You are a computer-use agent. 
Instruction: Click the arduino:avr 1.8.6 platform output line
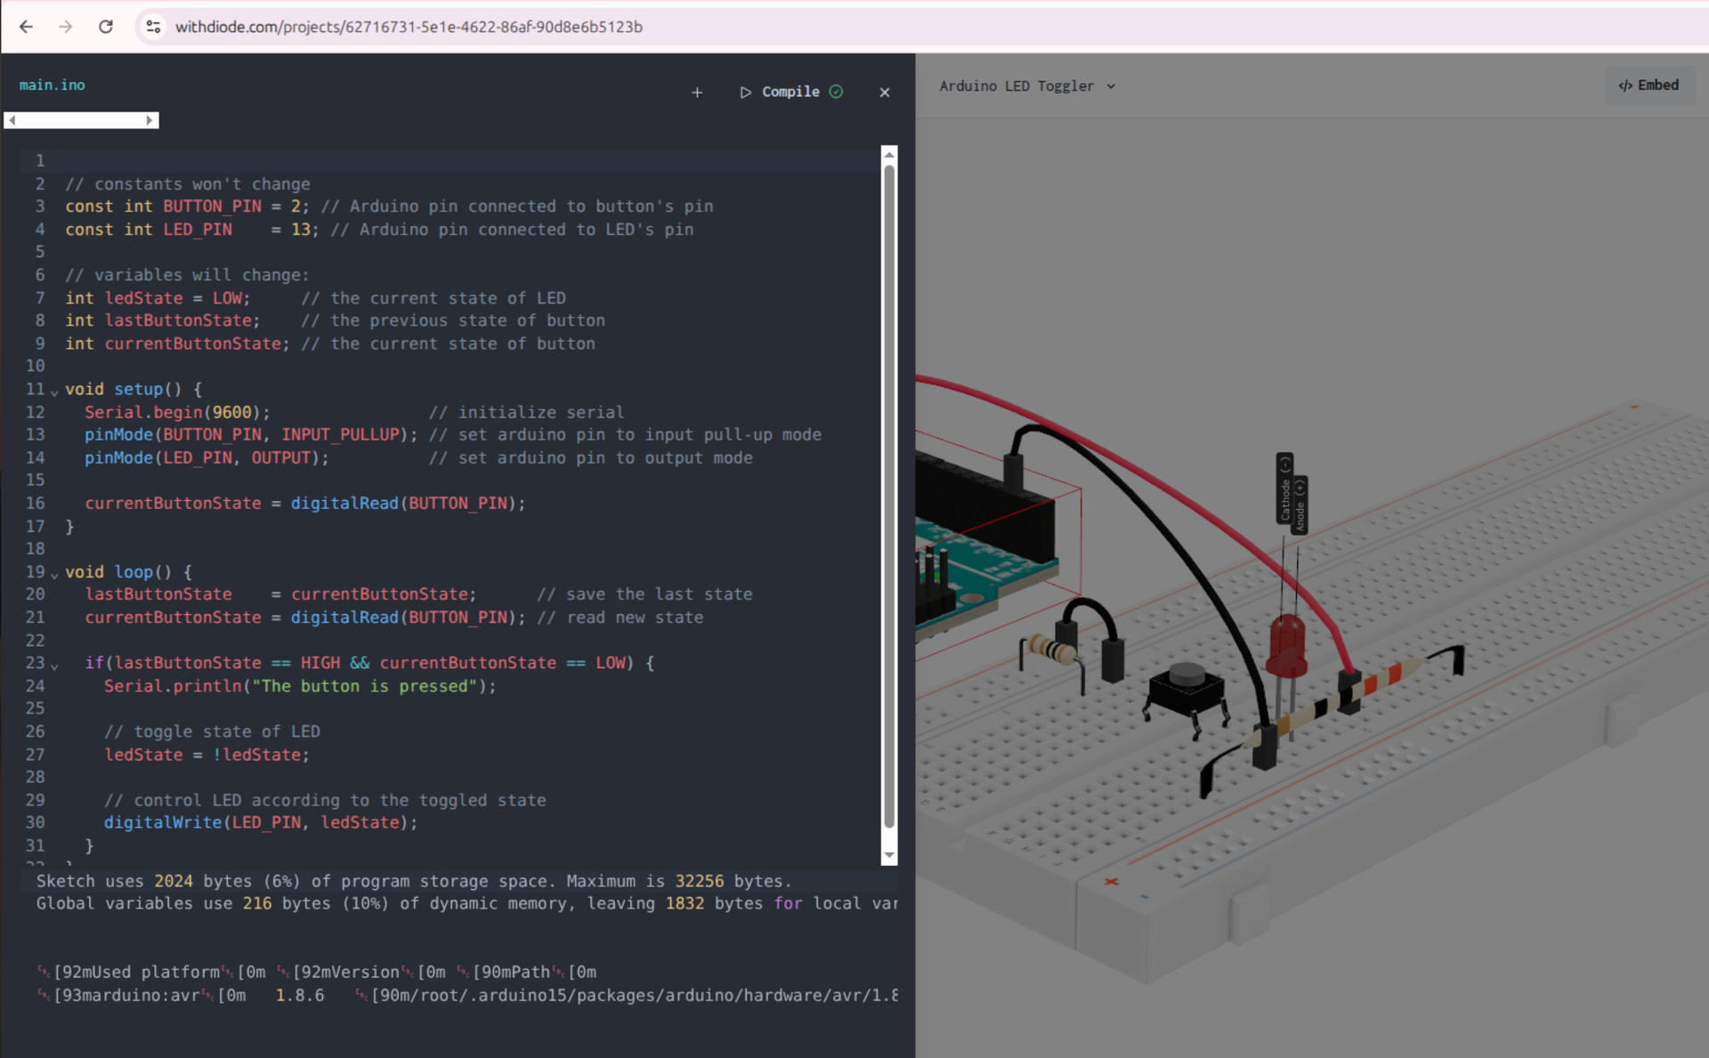(466, 995)
